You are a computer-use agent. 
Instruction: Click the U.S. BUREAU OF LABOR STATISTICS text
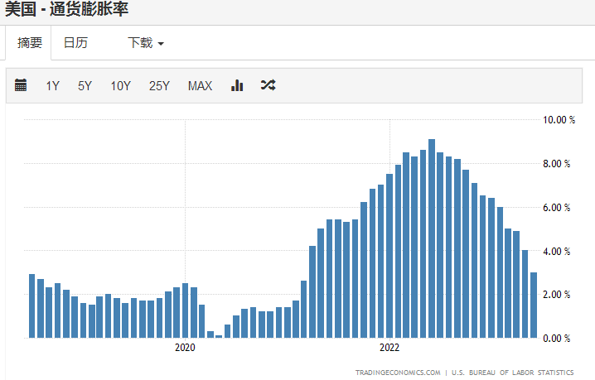point(513,373)
